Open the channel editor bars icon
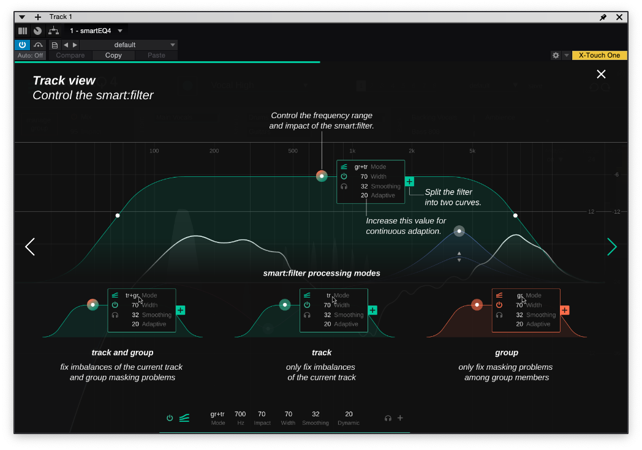The height and width of the screenshot is (450, 642). coord(23,31)
